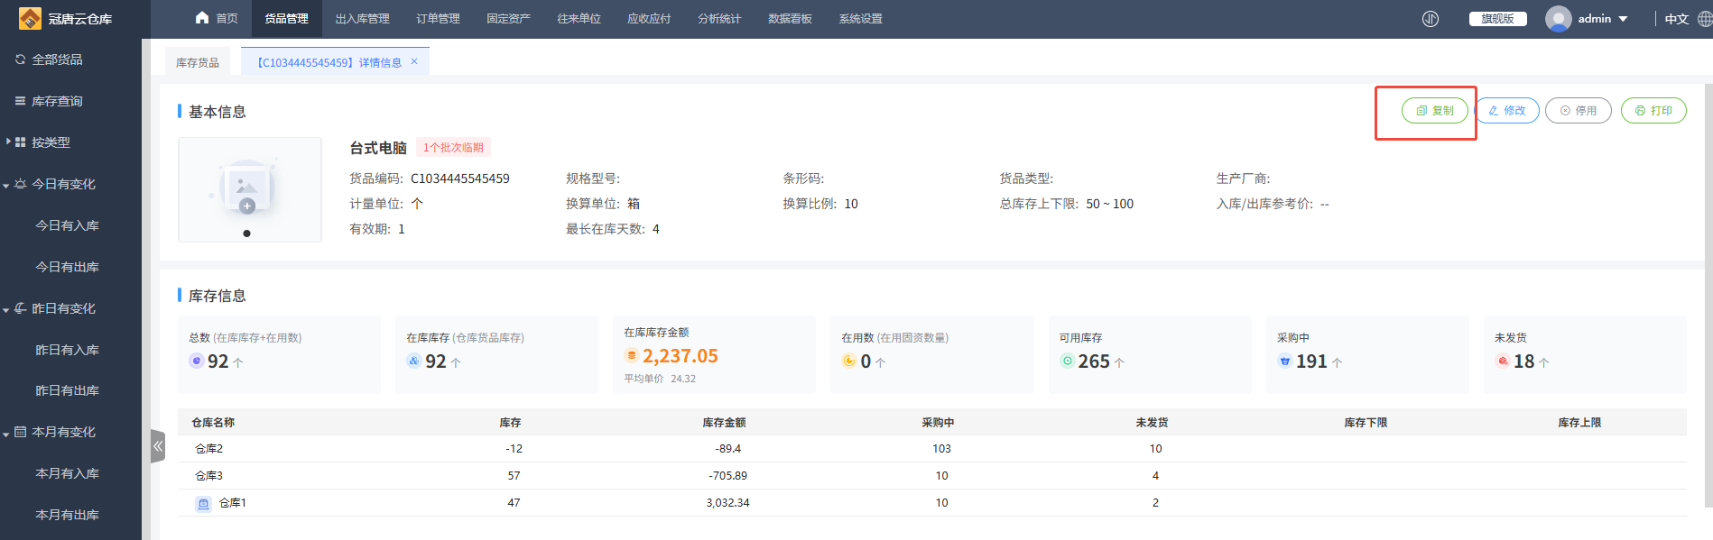Click the circular switch icon left of 旗舰版

1431,19
